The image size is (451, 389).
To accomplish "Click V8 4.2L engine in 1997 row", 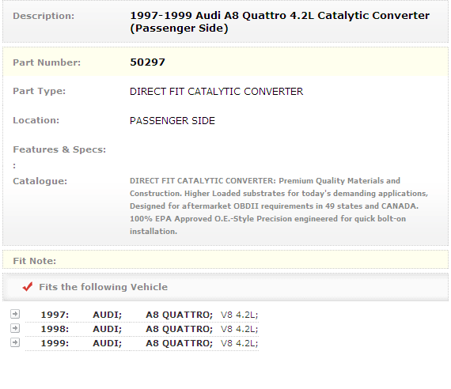I will [x=239, y=315].
